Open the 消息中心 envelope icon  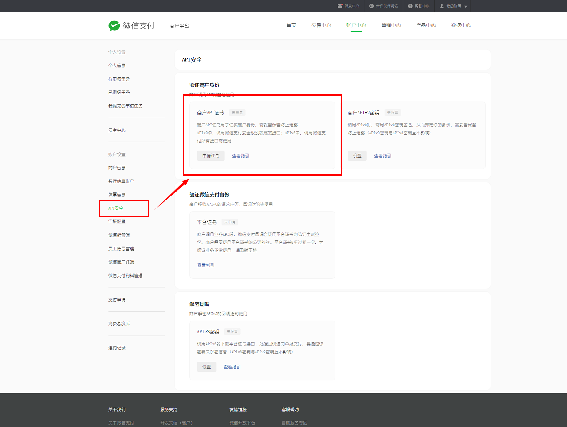tap(340, 6)
